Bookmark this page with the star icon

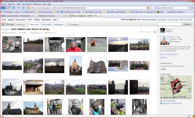150,8
